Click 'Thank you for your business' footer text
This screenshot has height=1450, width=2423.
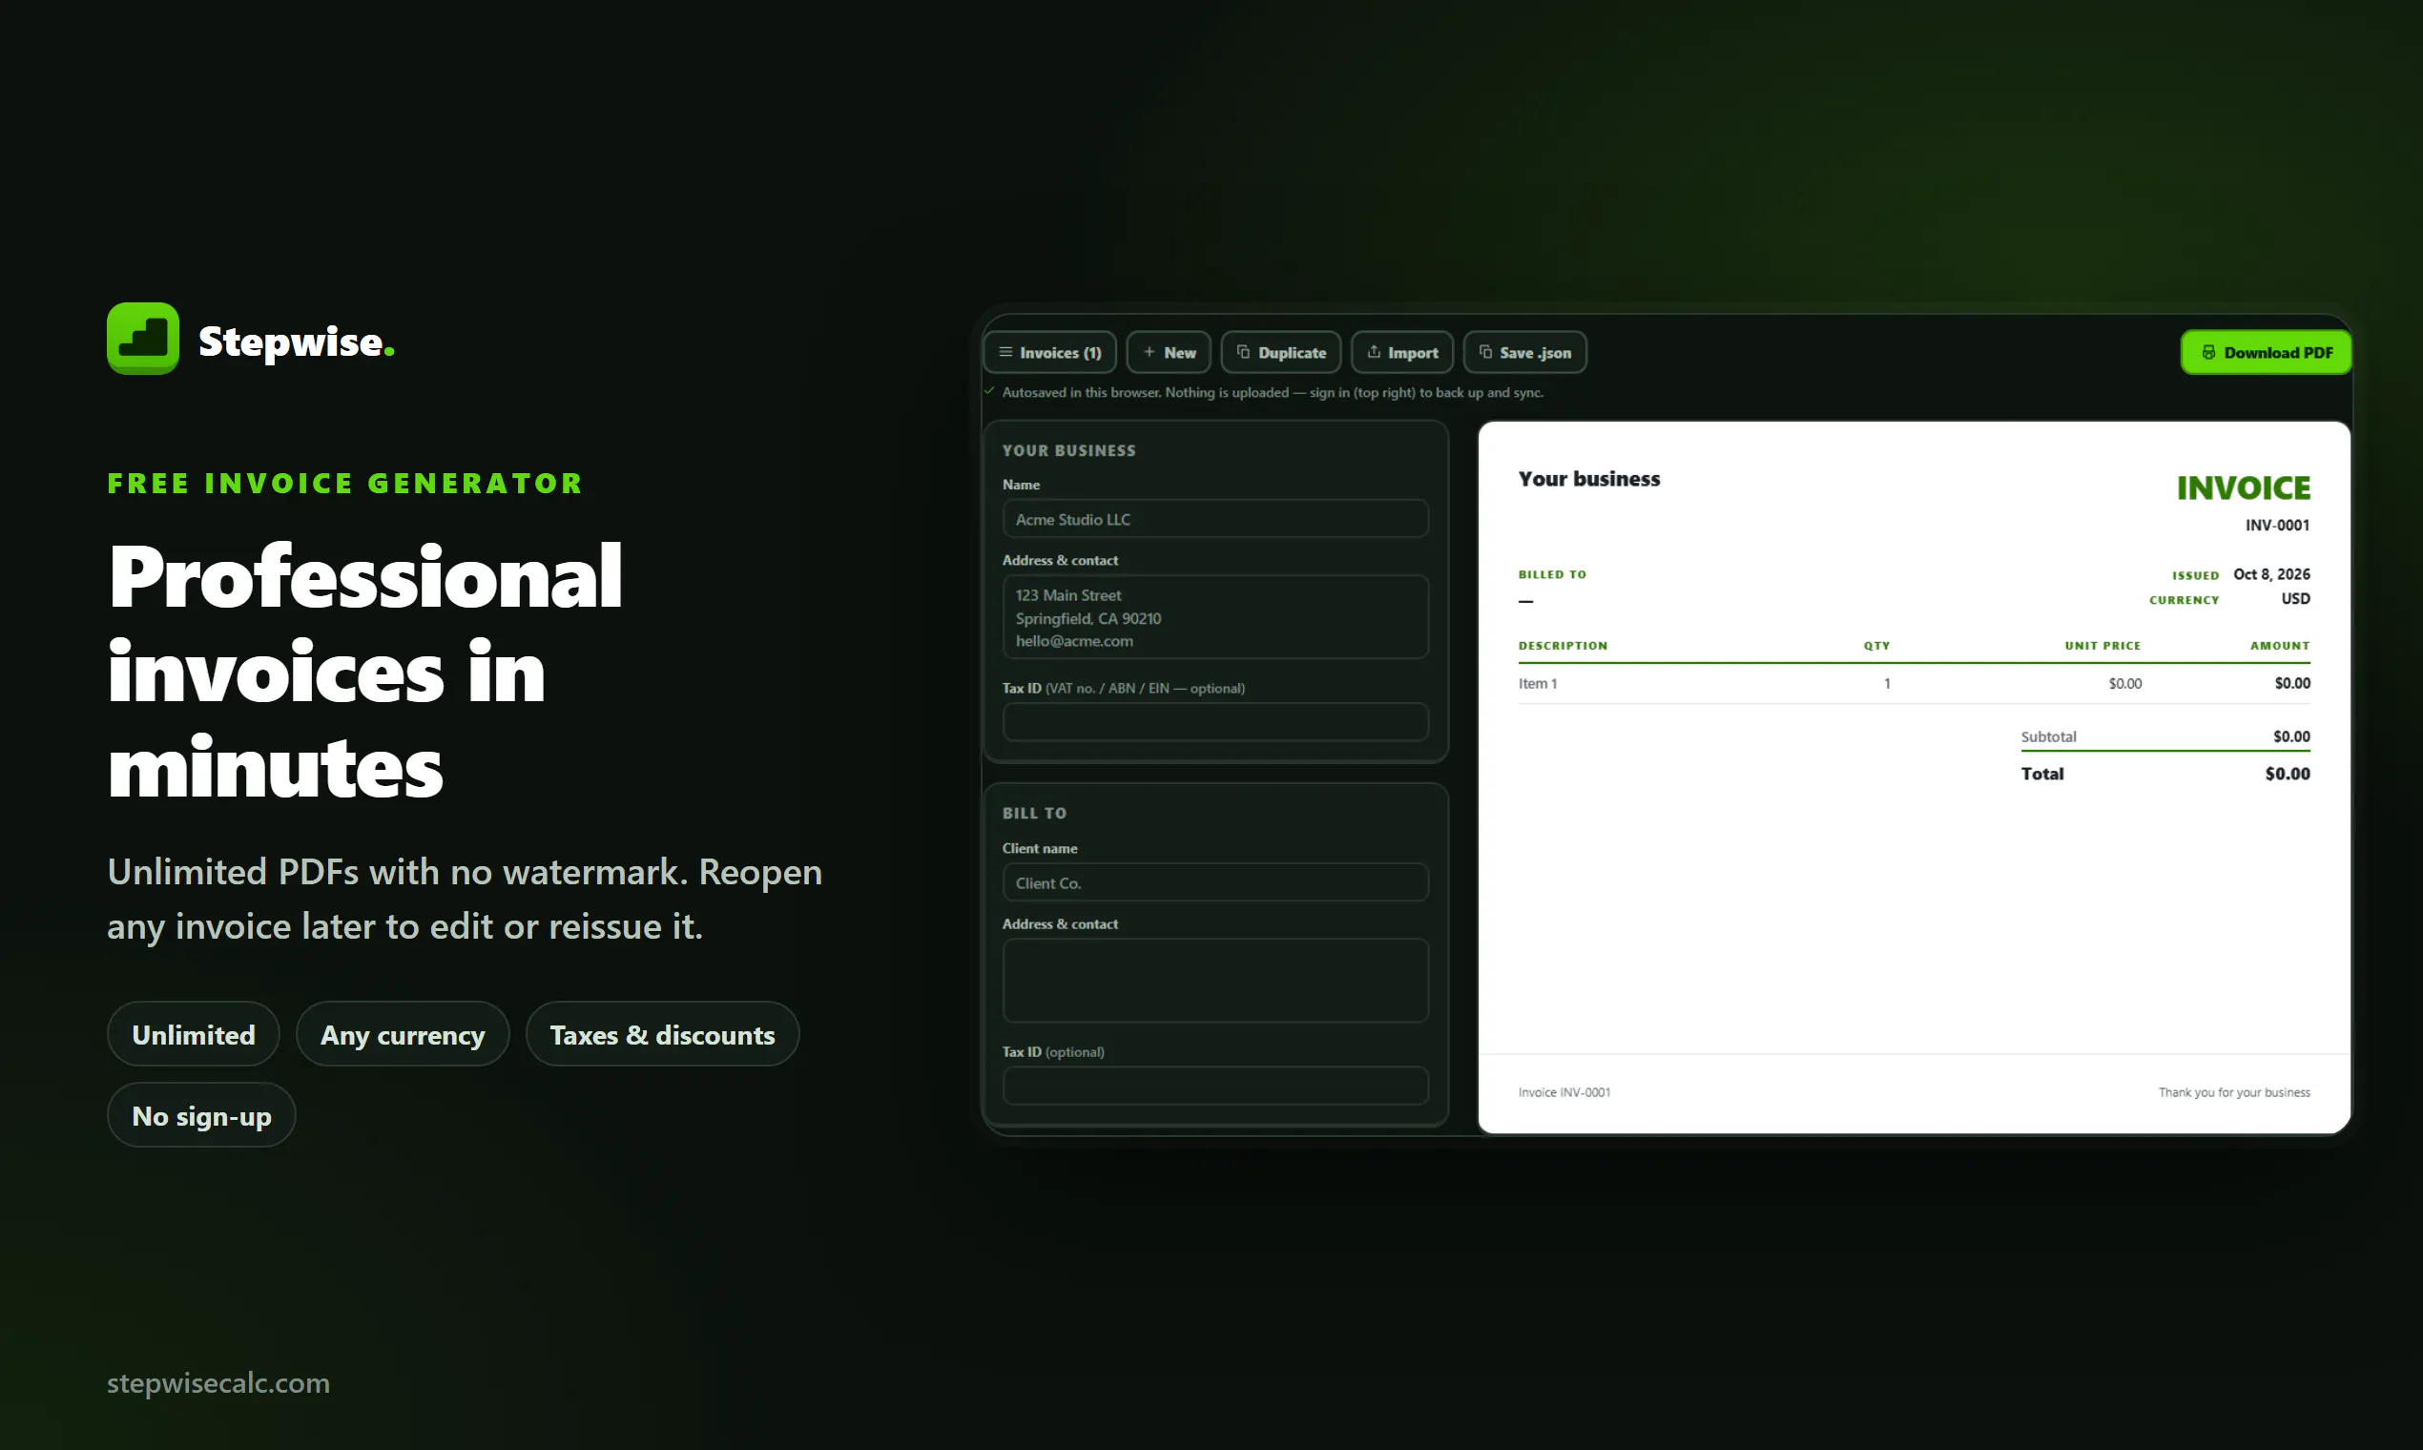click(2234, 1092)
